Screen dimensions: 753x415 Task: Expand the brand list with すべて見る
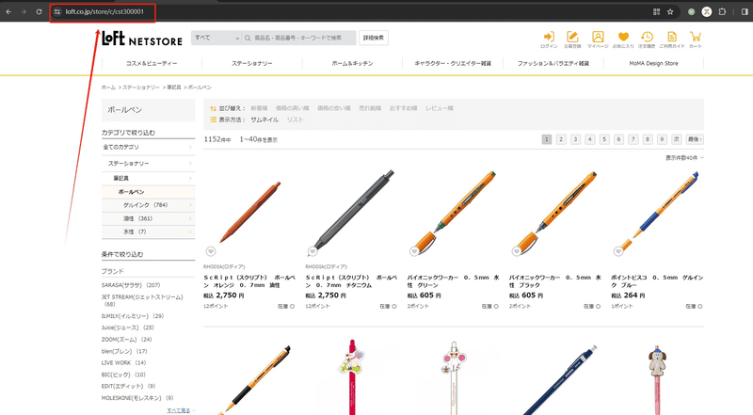181,410
